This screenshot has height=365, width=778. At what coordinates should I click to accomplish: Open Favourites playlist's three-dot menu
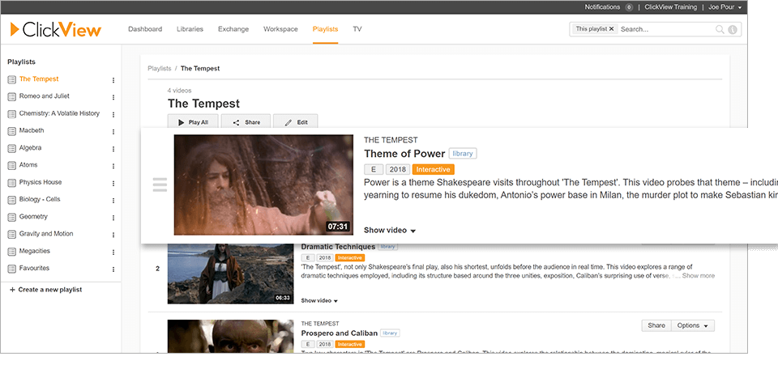point(113,270)
